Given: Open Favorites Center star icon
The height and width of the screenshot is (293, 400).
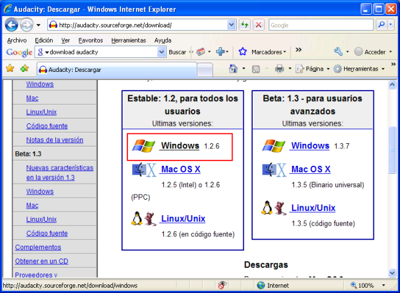Looking at the screenshot, I should pyautogui.click(x=10, y=69).
